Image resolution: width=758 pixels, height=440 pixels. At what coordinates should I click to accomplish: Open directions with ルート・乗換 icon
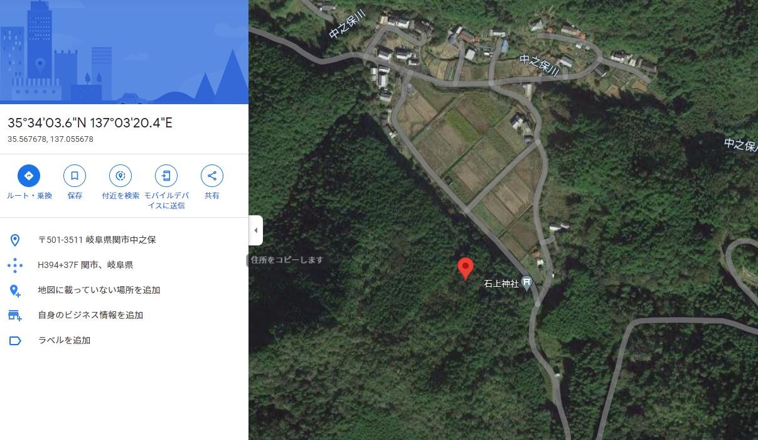click(x=29, y=176)
